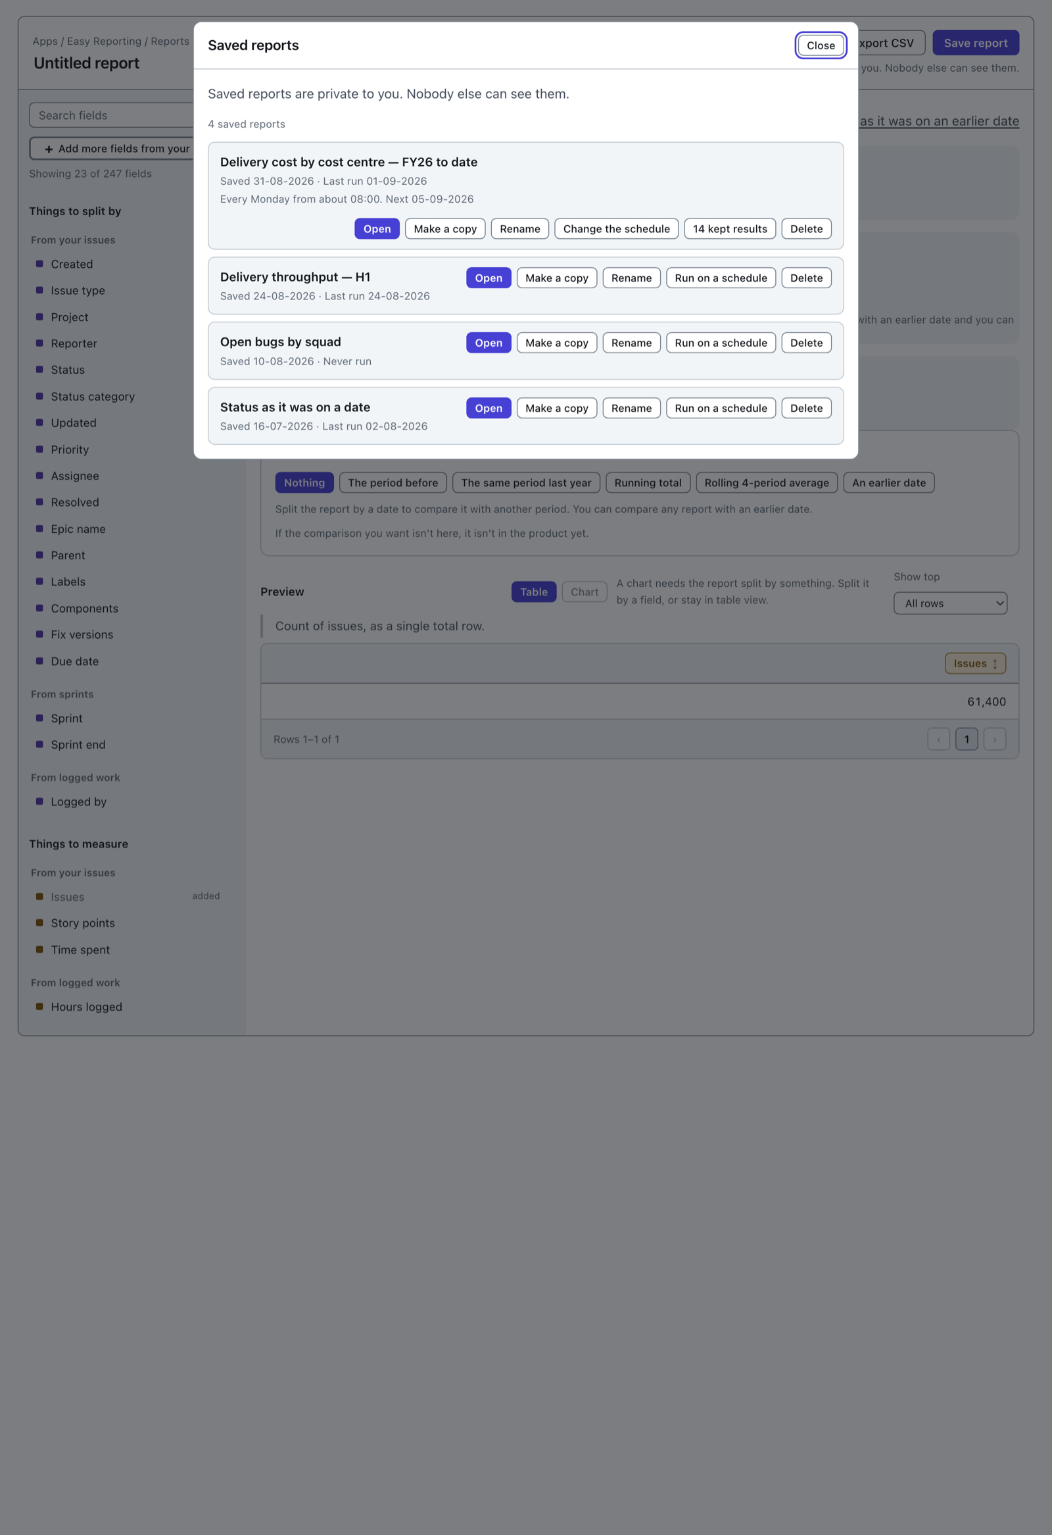Run Status as it was on a schedule

coord(721,408)
